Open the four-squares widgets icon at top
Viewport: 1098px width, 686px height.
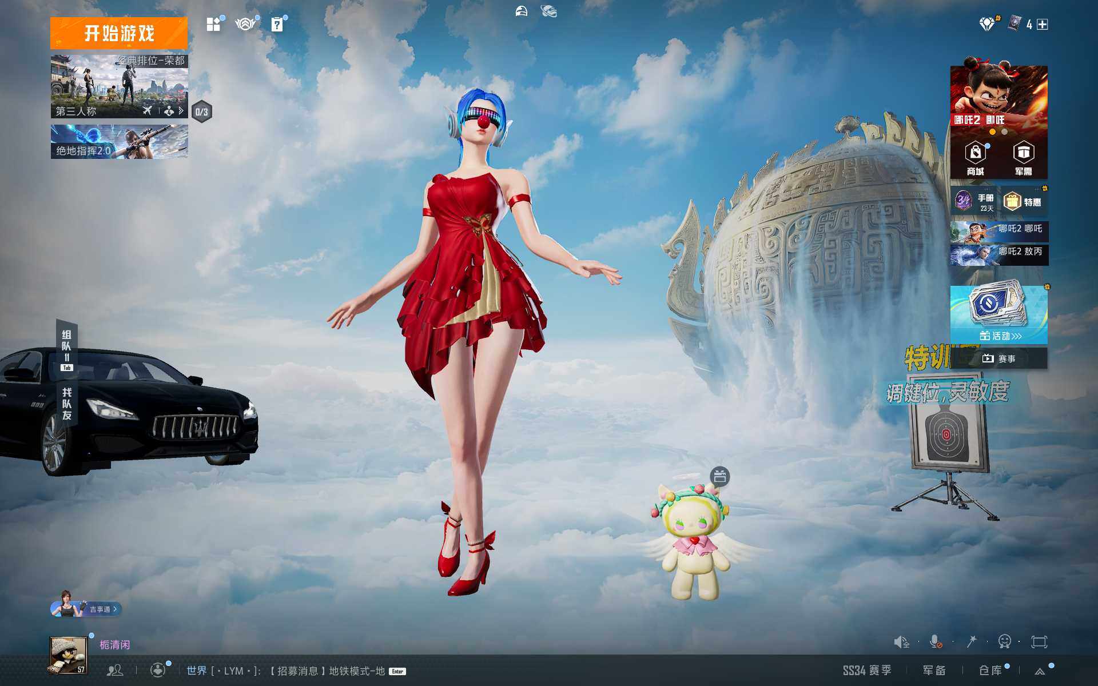213,25
